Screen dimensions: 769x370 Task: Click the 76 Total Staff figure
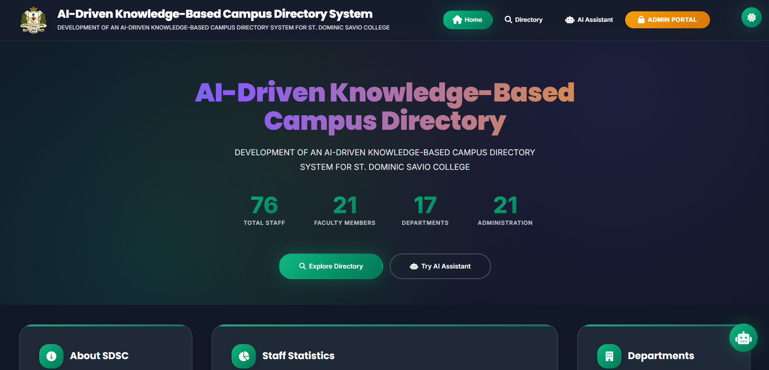(264, 205)
